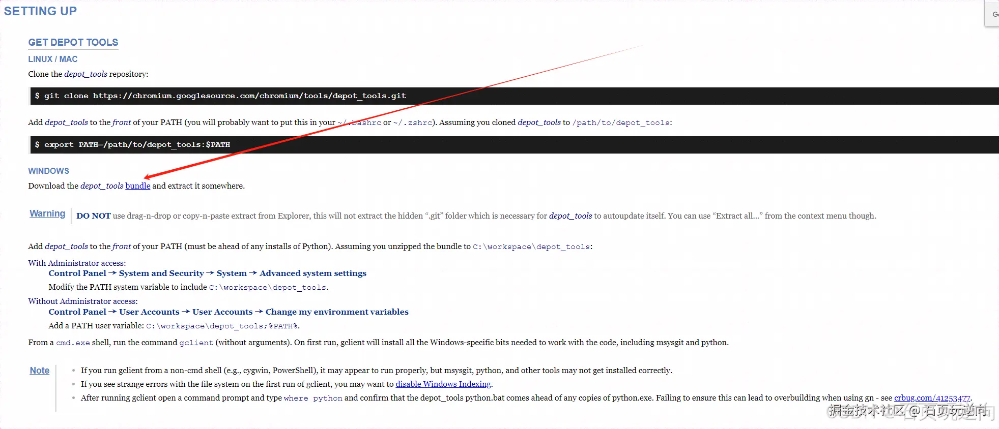Click the 'cmd.exe' code text
The height and width of the screenshot is (429, 999).
tap(73, 343)
